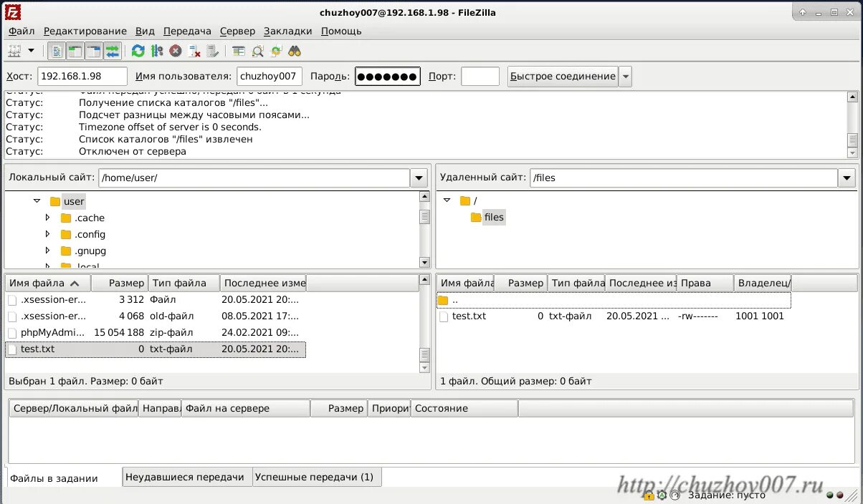Focus the Пароль field
This screenshot has width=863, height=504.
pos(388,77)
